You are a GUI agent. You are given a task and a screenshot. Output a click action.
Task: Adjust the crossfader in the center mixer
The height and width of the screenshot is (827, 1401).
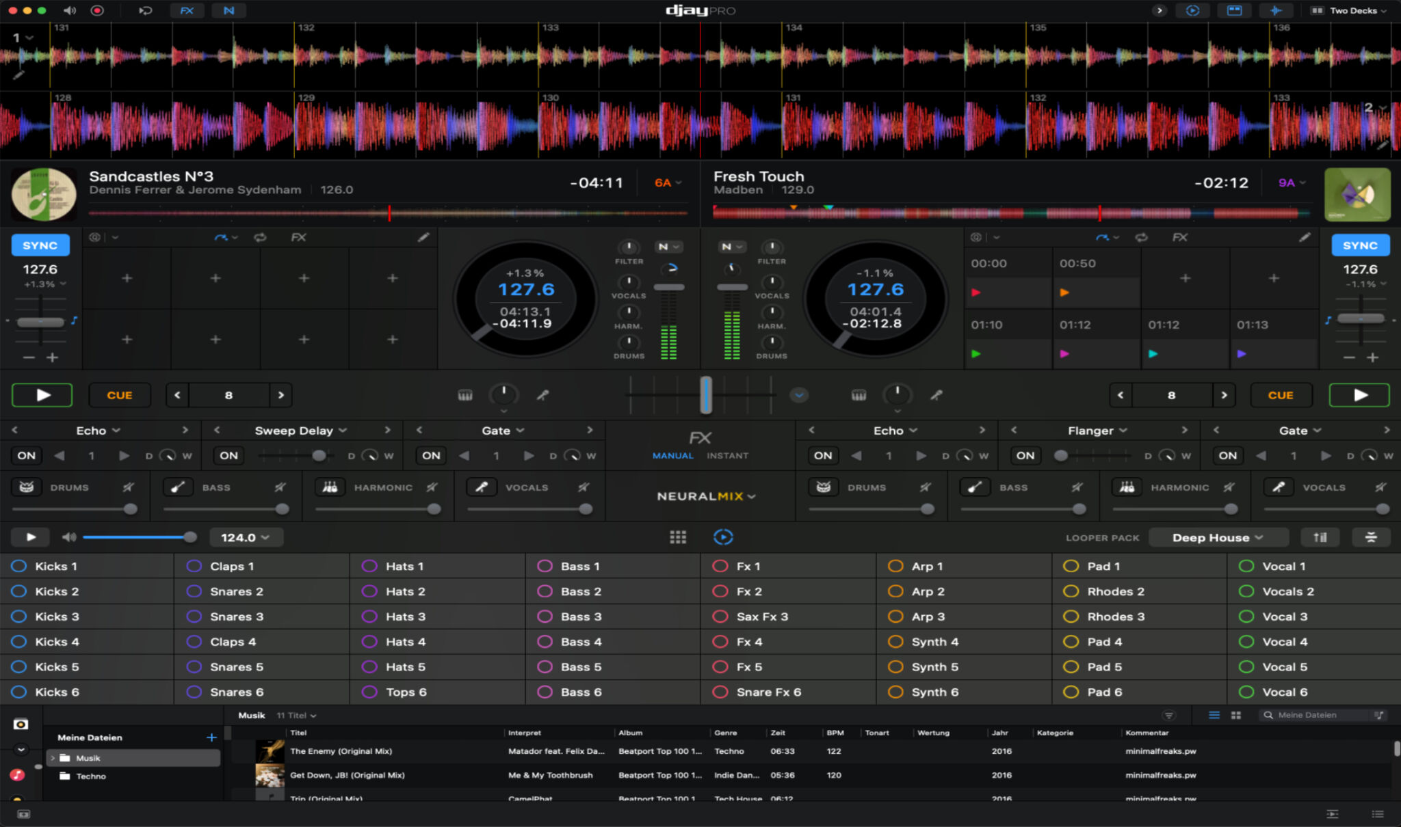click(705, 395)
